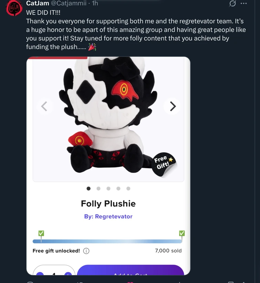Click the right green checkmark milestone
The height and width of the screenshot is (283, 260).
coord(182,233)
